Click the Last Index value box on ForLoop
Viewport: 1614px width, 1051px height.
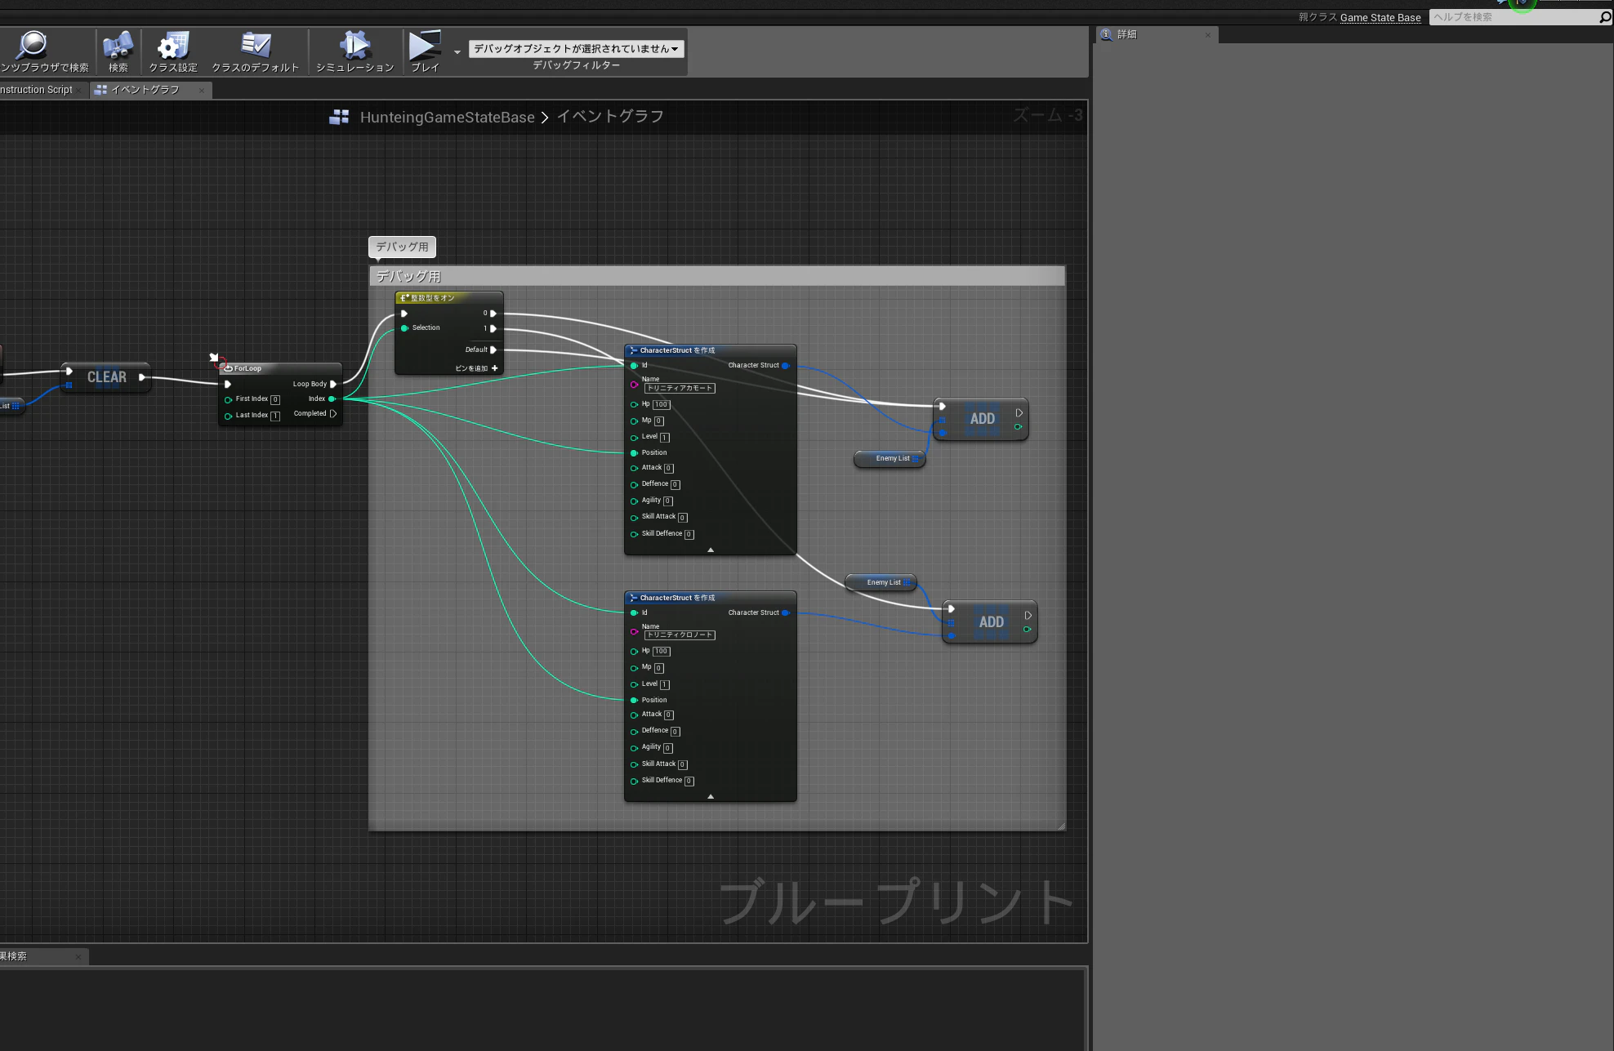(275, 416)
